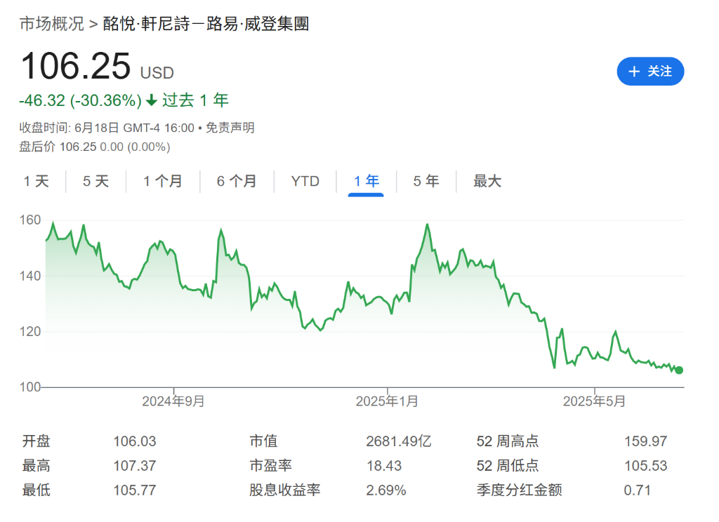This screenshot has width=719, height=522.
Task: Click the 关注 follow button
Action: coord(650,72)
